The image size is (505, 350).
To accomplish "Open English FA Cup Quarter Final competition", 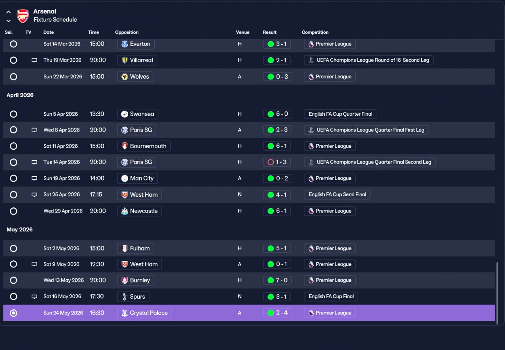I will pyautogui.click(x=340, y=114).
